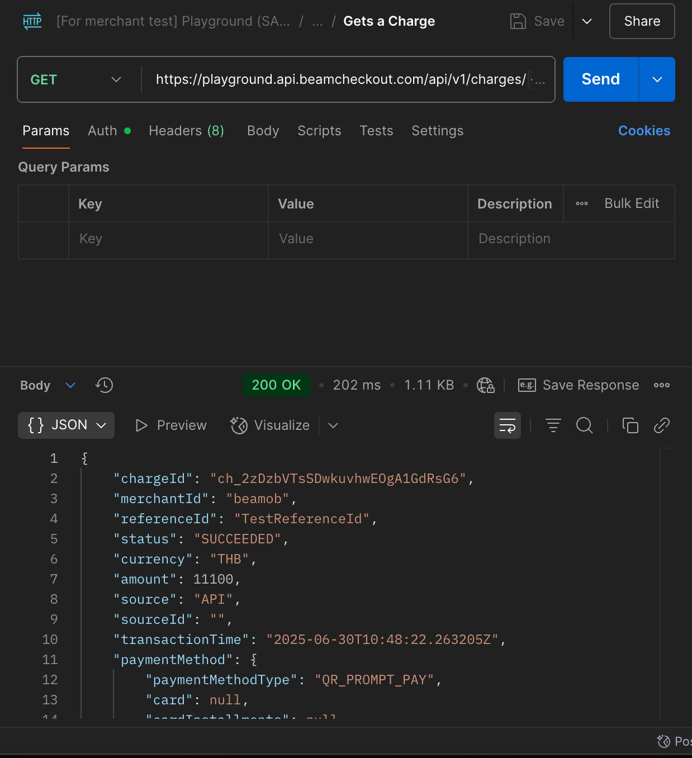Open the Scripts tab
This screenshot has height=758, width=692.
tap(319, 131)
